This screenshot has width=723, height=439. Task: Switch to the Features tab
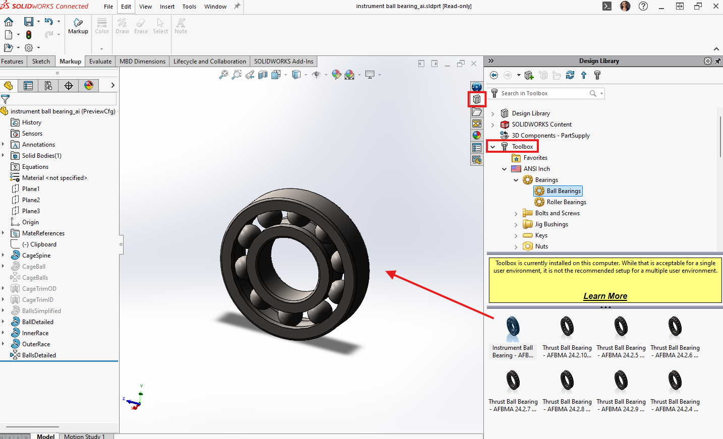coord(12,61)
